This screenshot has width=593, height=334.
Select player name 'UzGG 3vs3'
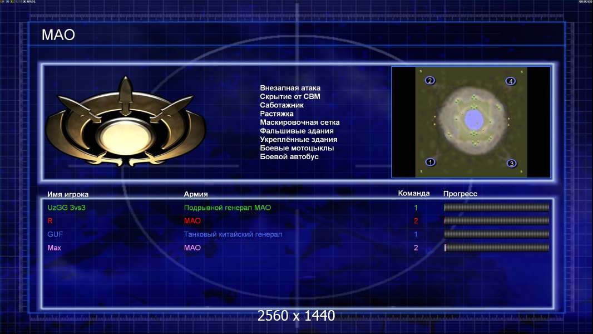click(67, 207)
